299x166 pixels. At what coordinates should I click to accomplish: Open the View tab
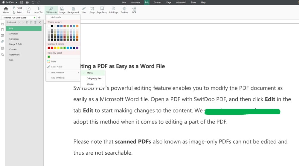click(x=124, y=2)
